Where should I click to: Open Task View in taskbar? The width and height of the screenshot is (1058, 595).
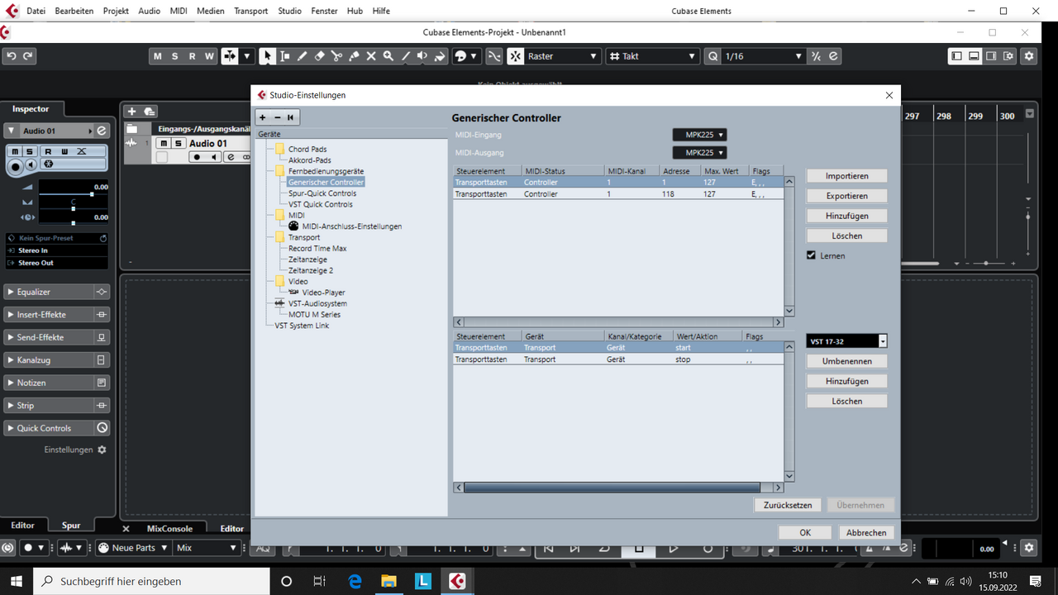(x=320, y=581)
